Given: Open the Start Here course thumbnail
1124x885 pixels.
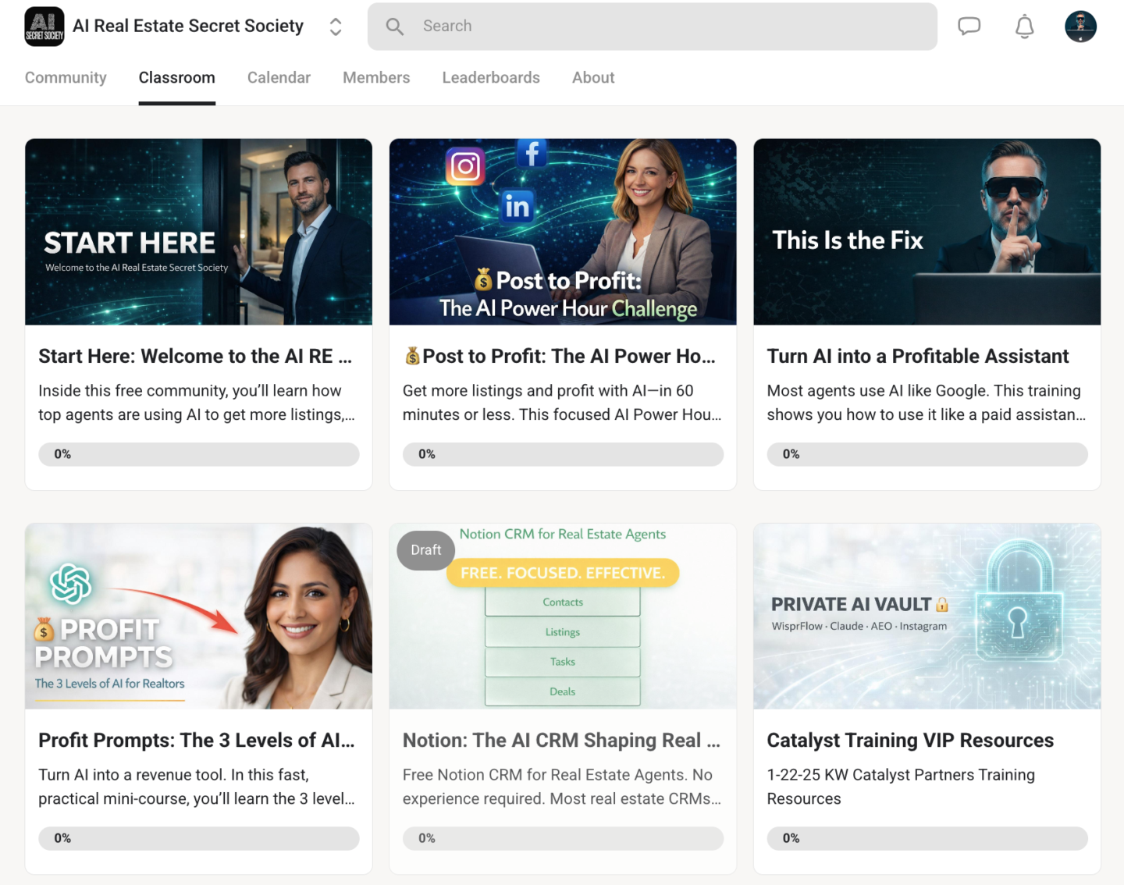Looking at the screenshot, I should 198,232.
